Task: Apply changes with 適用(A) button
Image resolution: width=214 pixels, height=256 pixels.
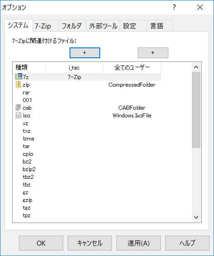Action: 139,243
